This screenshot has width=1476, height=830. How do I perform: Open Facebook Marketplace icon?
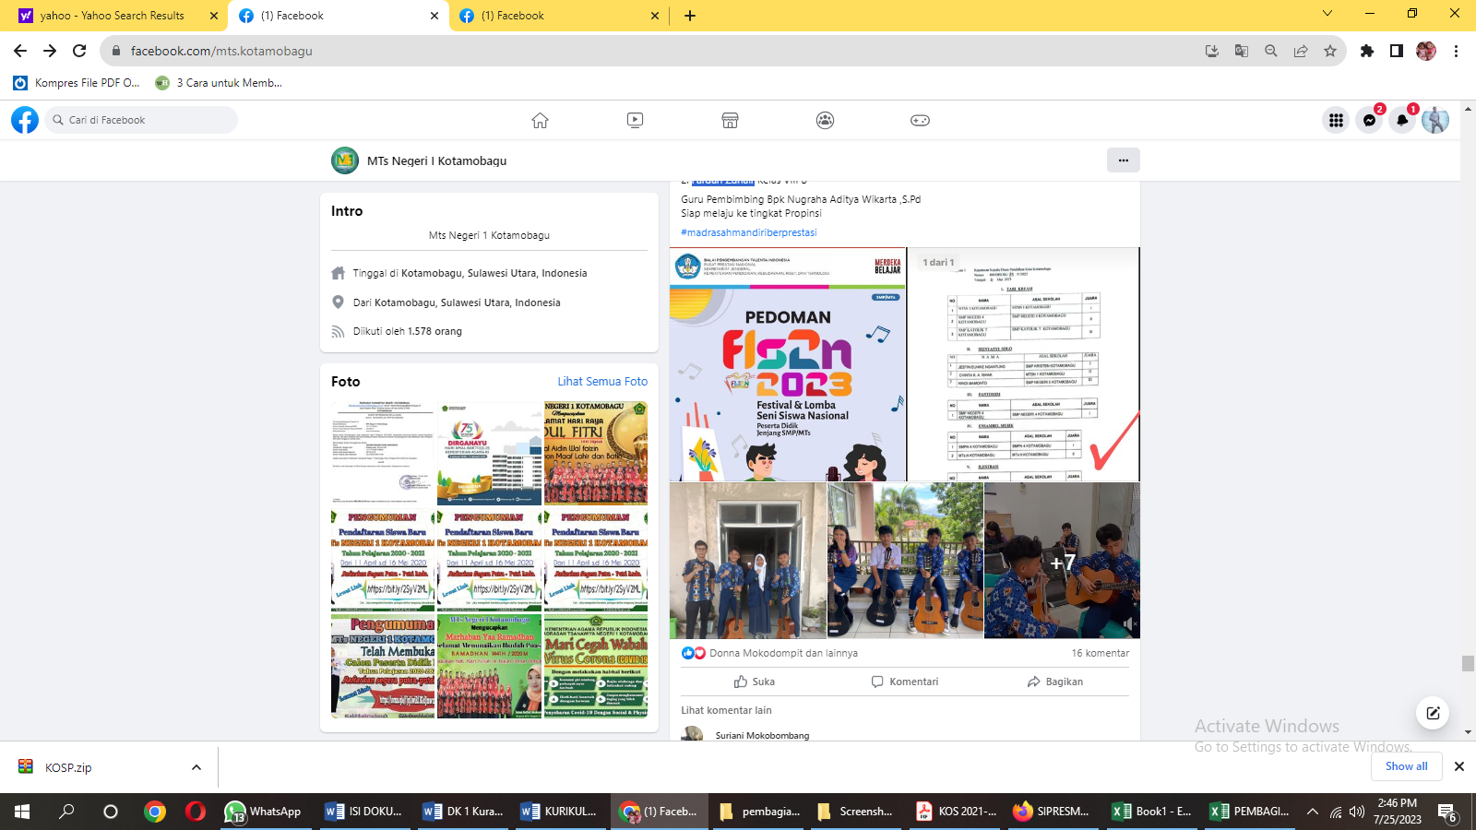pos(730,120)
